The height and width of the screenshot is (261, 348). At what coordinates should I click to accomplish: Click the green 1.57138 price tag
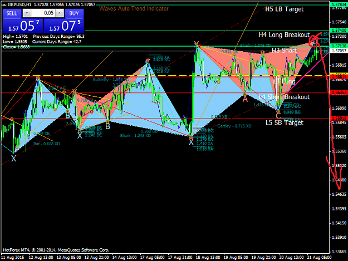338,46
